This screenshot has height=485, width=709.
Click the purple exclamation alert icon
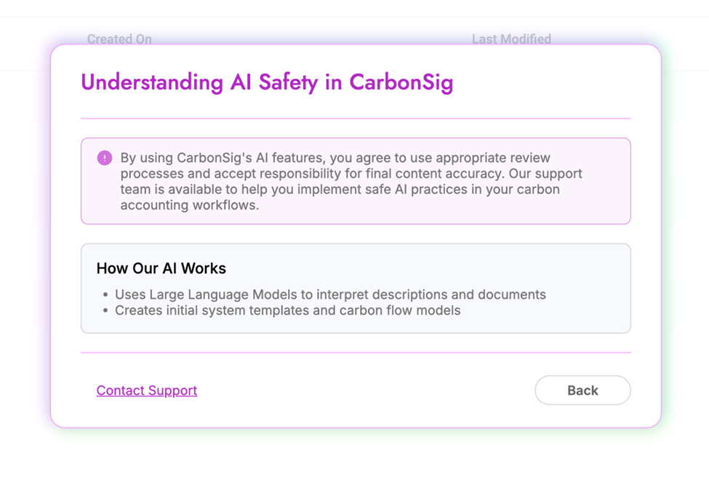click(105, 158)
